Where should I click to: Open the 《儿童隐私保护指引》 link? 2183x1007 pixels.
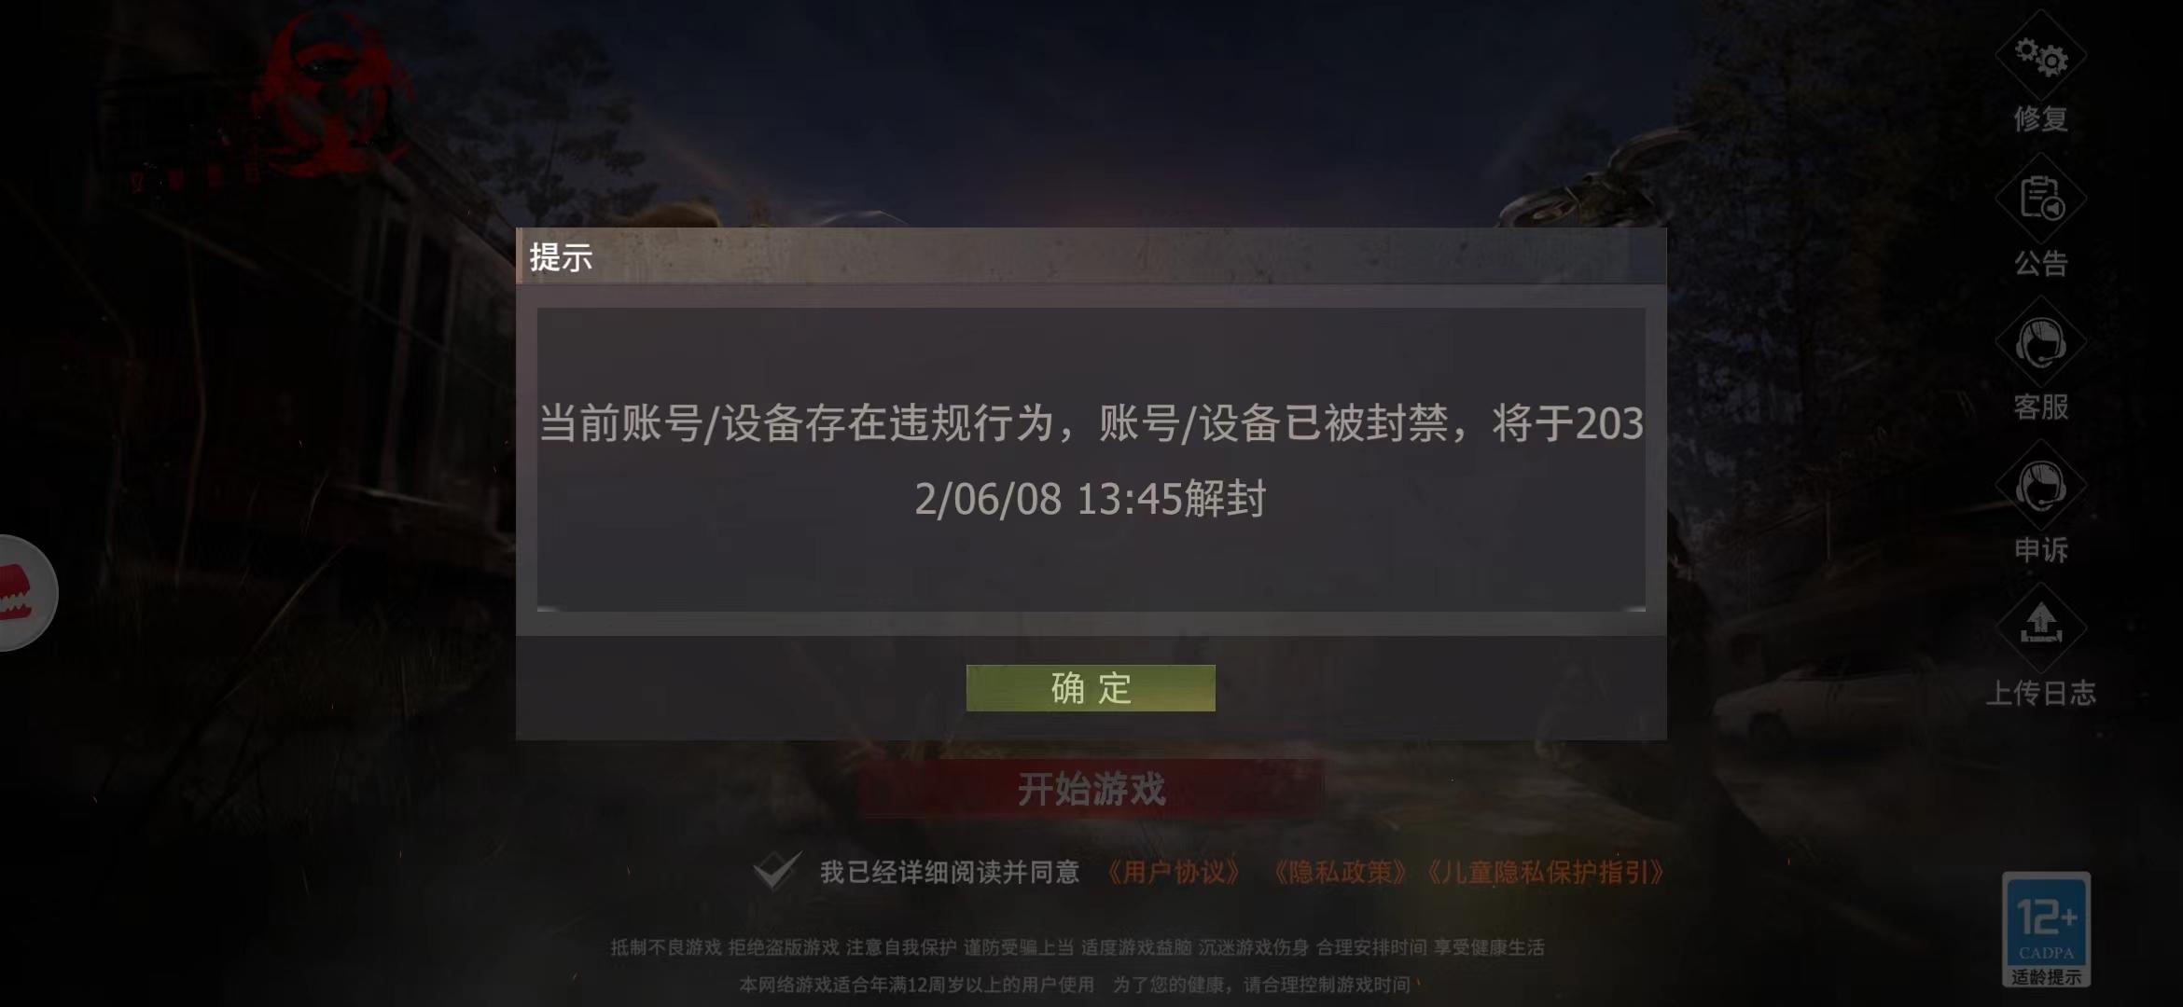[x=1545, y=872]
